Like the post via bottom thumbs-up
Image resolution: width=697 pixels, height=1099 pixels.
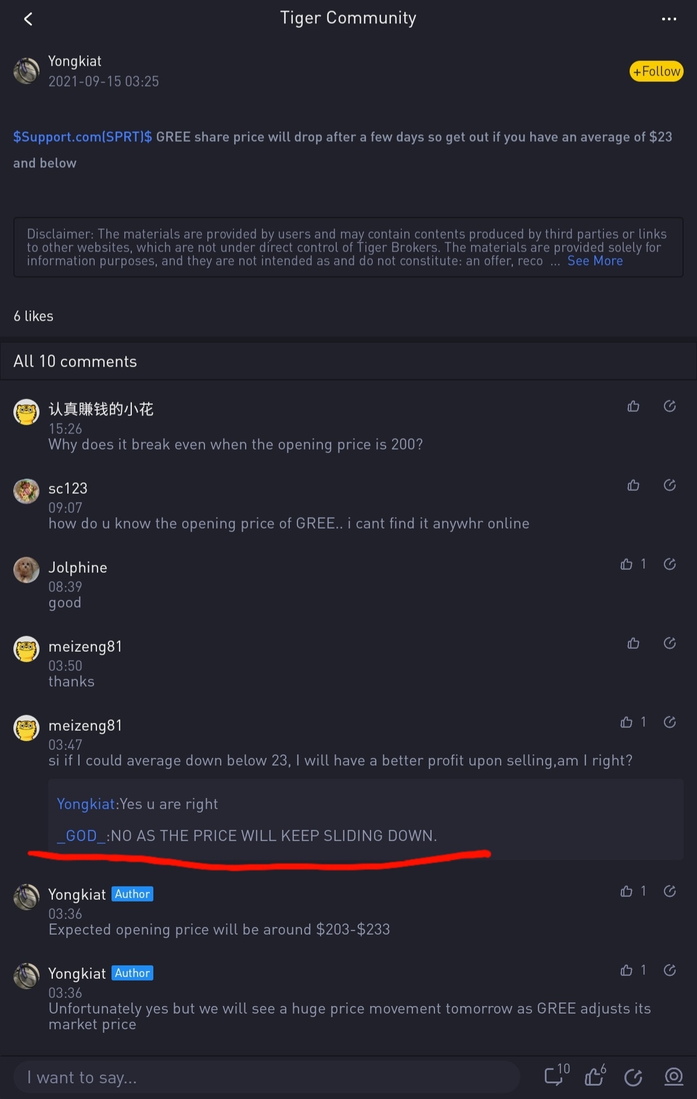coord(595,1075)
